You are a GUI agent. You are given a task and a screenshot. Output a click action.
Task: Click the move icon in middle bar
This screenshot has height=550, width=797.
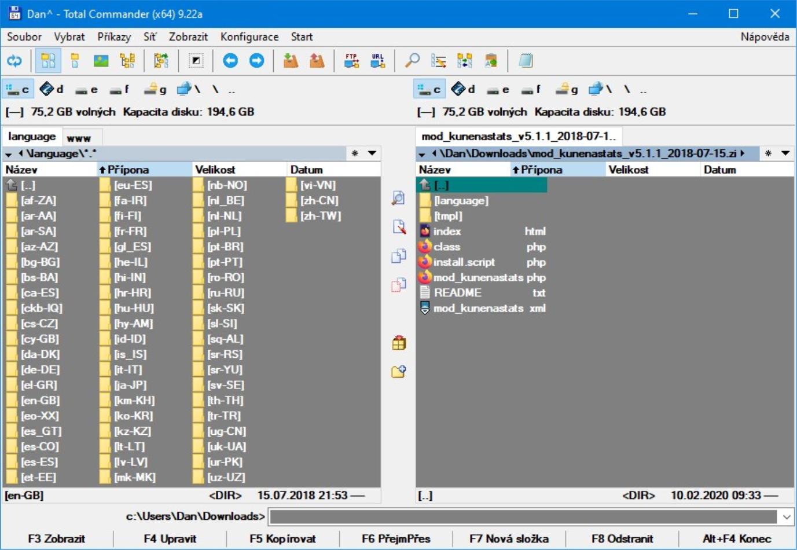398,285
